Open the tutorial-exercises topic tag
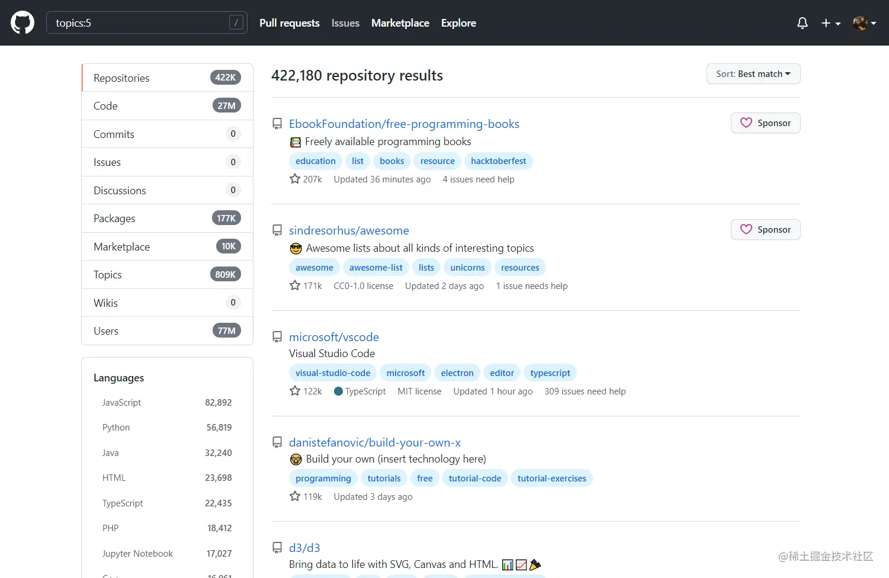889x578 pixels. (x=552, y=479)
